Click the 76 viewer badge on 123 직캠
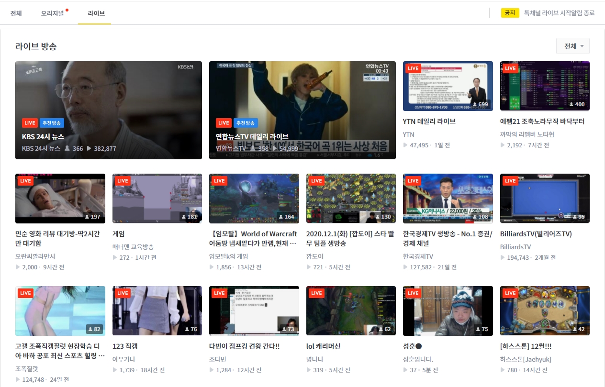 [x=192, y=329]
